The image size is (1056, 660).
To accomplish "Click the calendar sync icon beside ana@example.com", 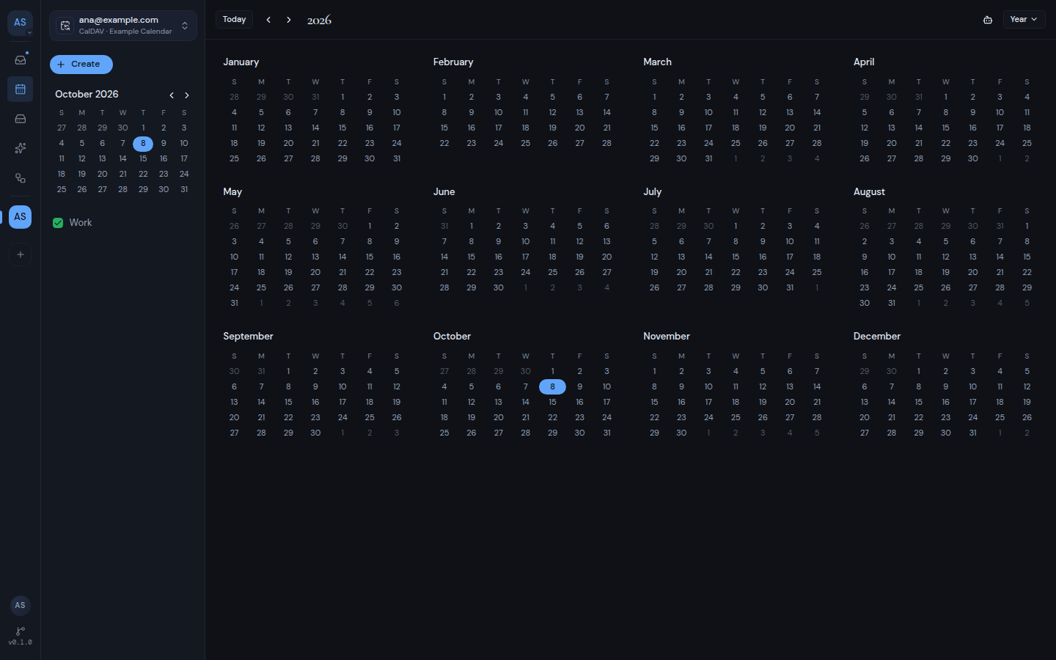I will point(65,26).
